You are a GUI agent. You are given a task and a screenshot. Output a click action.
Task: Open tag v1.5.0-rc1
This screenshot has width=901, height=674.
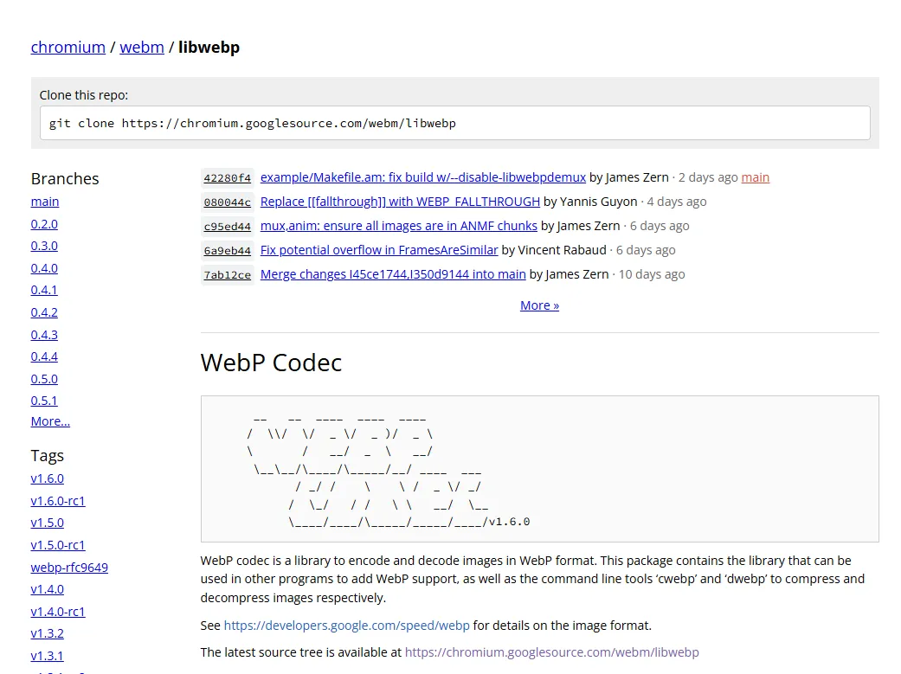58,545
